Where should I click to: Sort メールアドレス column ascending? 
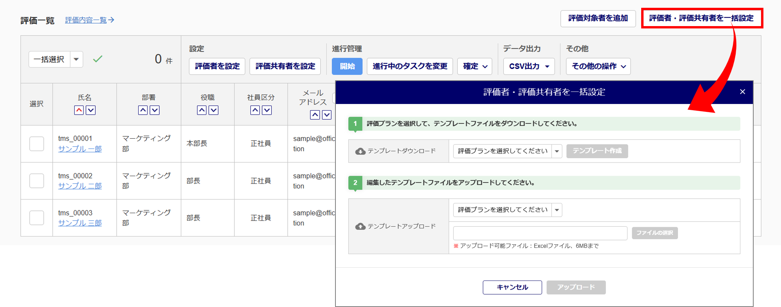coord(315,115)
